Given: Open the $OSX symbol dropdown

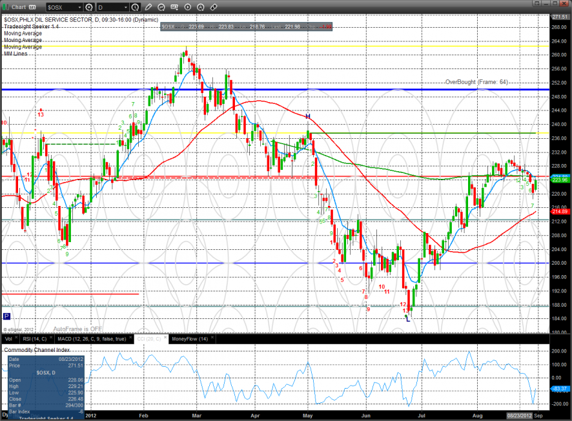Looking at the screenshot, I should pyautogui.click(x=79, y=7).
